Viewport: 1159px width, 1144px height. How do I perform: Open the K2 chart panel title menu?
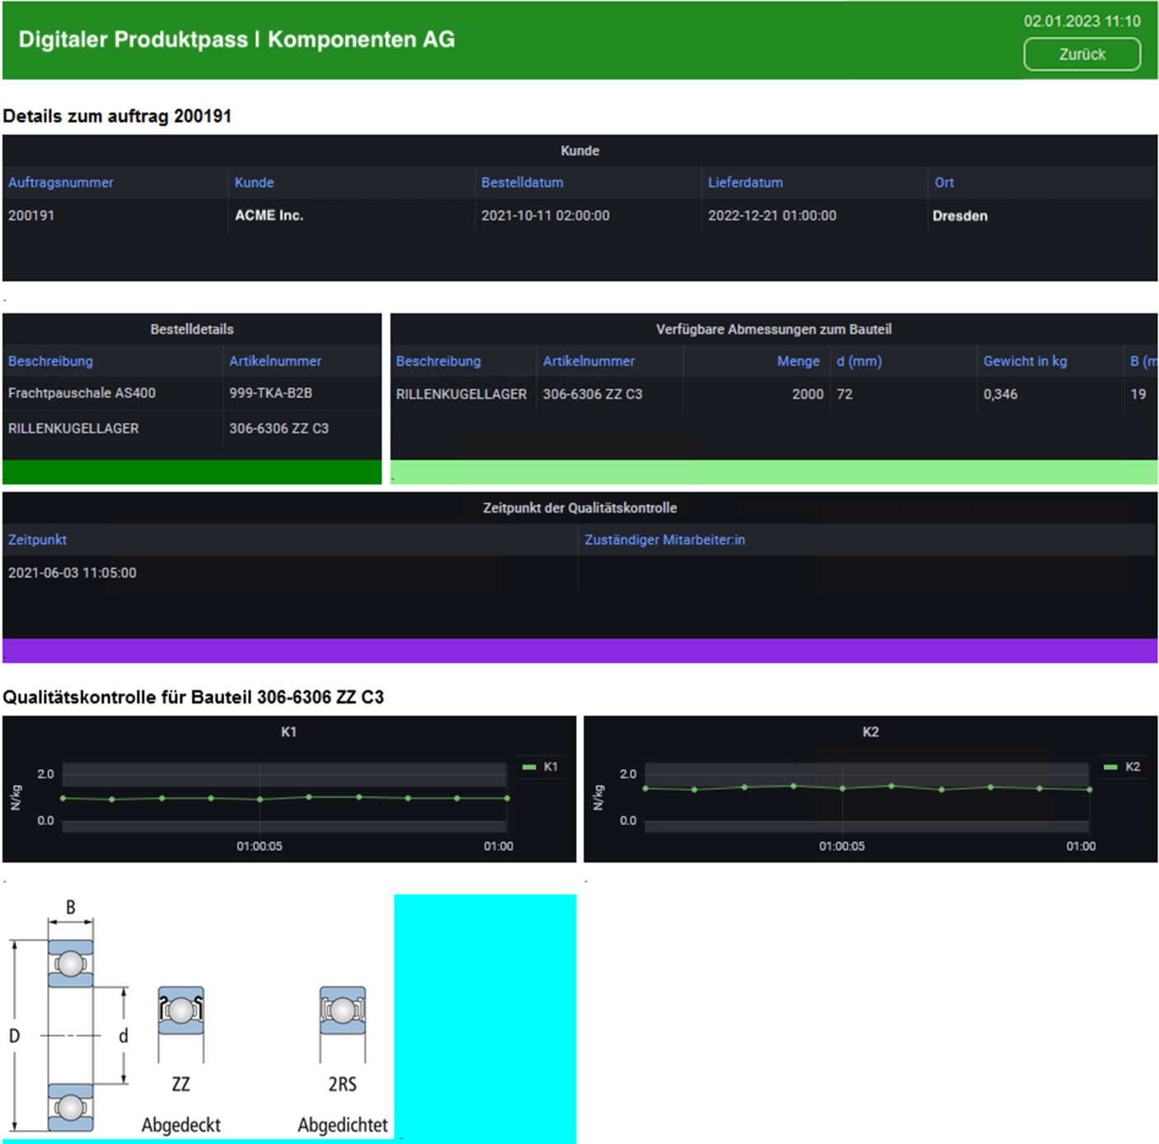(870, 732)
